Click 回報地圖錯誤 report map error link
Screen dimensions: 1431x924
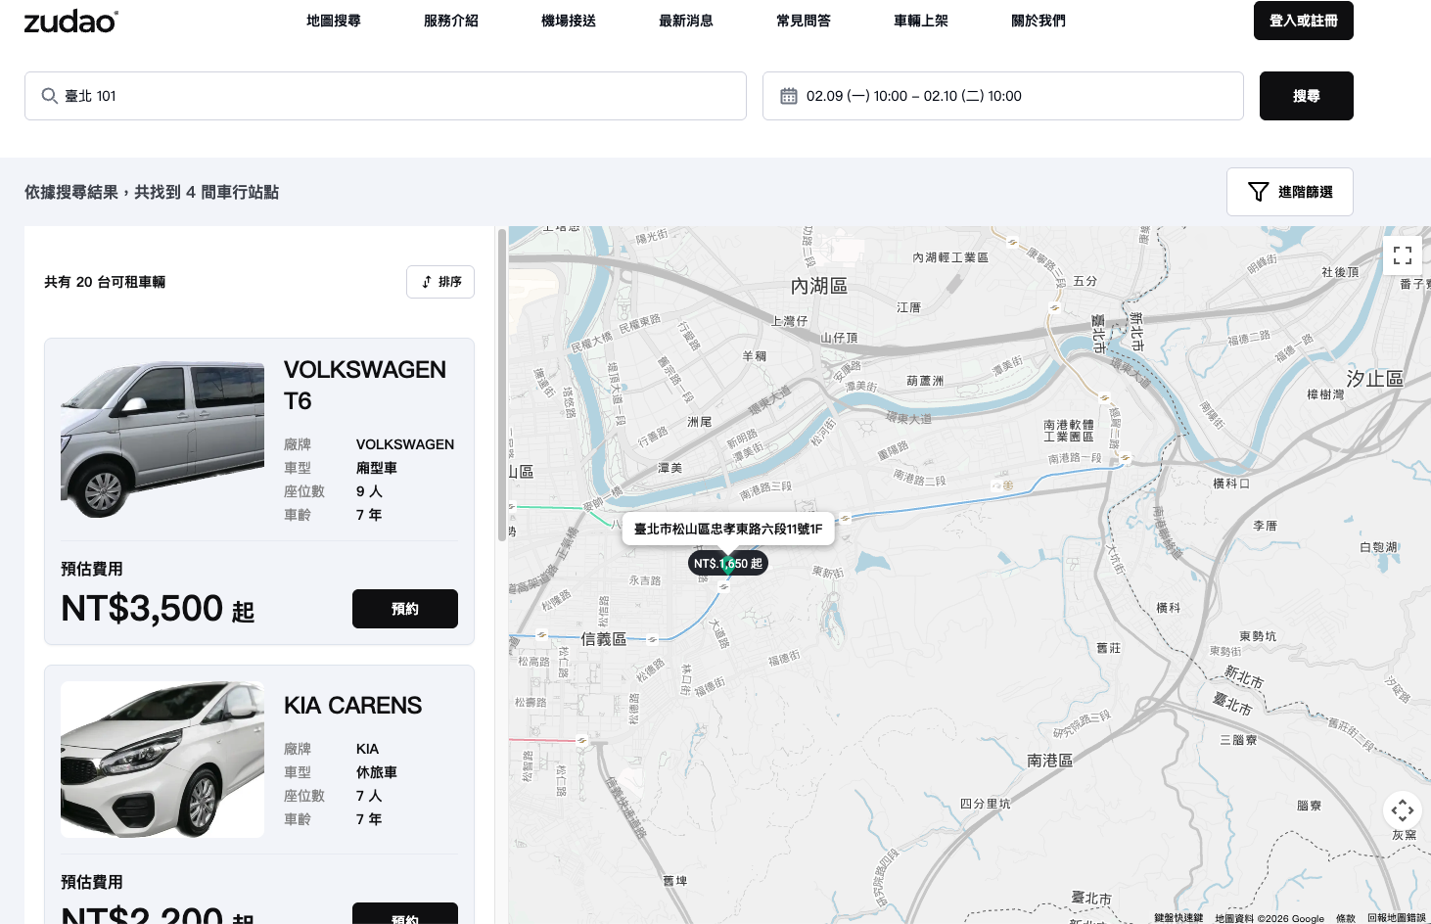coord(1397,918)
